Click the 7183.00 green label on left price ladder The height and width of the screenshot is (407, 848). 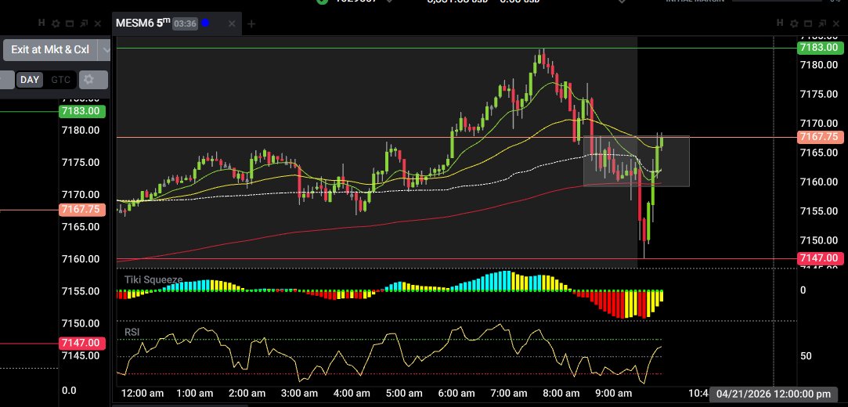pyautogui.click(x=81, y=111)
